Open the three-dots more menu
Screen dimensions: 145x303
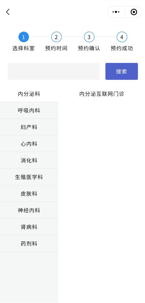[x=116, y=12]
